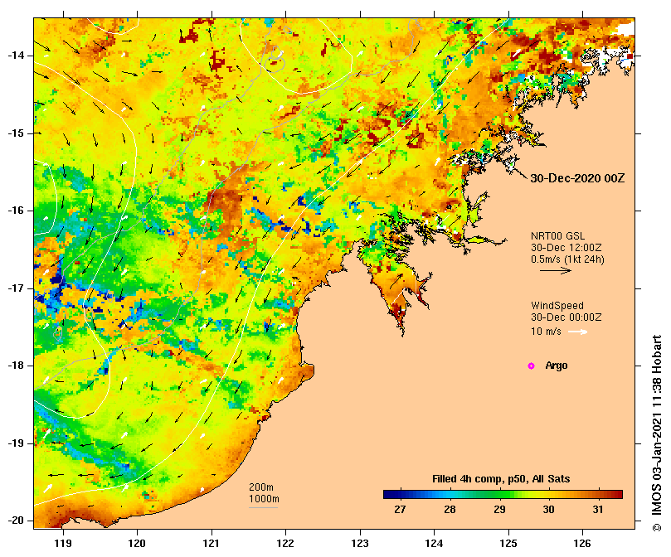This screenshot has width=671, height=557.
Task: Click longitude axis label '121'
Action: click(212, 544)
